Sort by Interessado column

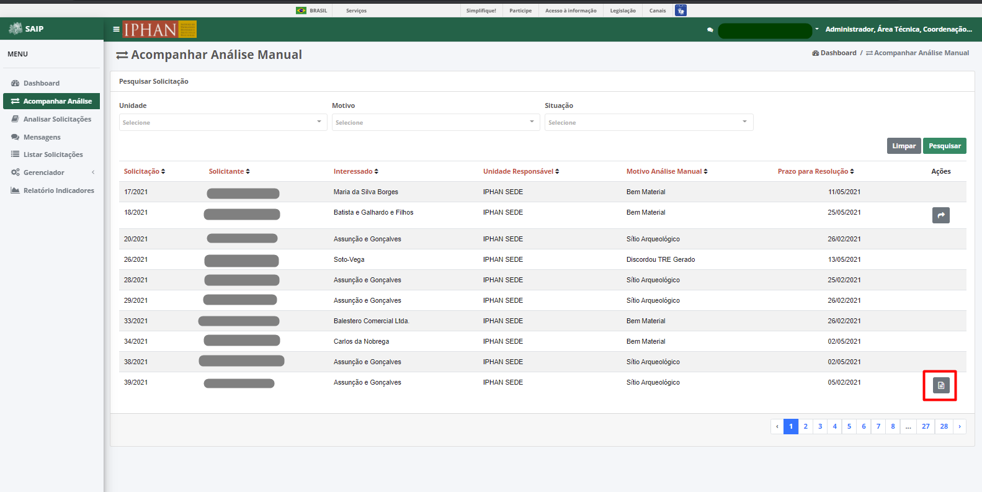coord(355,171)
